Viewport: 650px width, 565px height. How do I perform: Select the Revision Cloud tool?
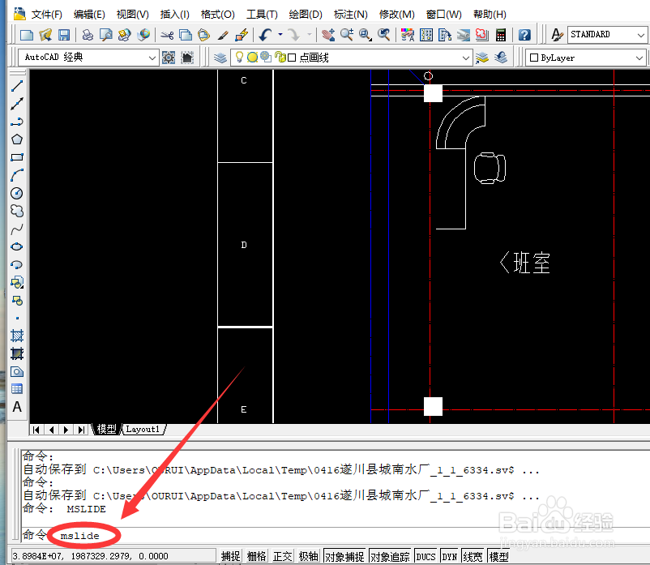tap(17, 211)
